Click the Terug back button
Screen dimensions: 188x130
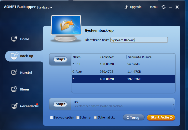pos(134,117)
